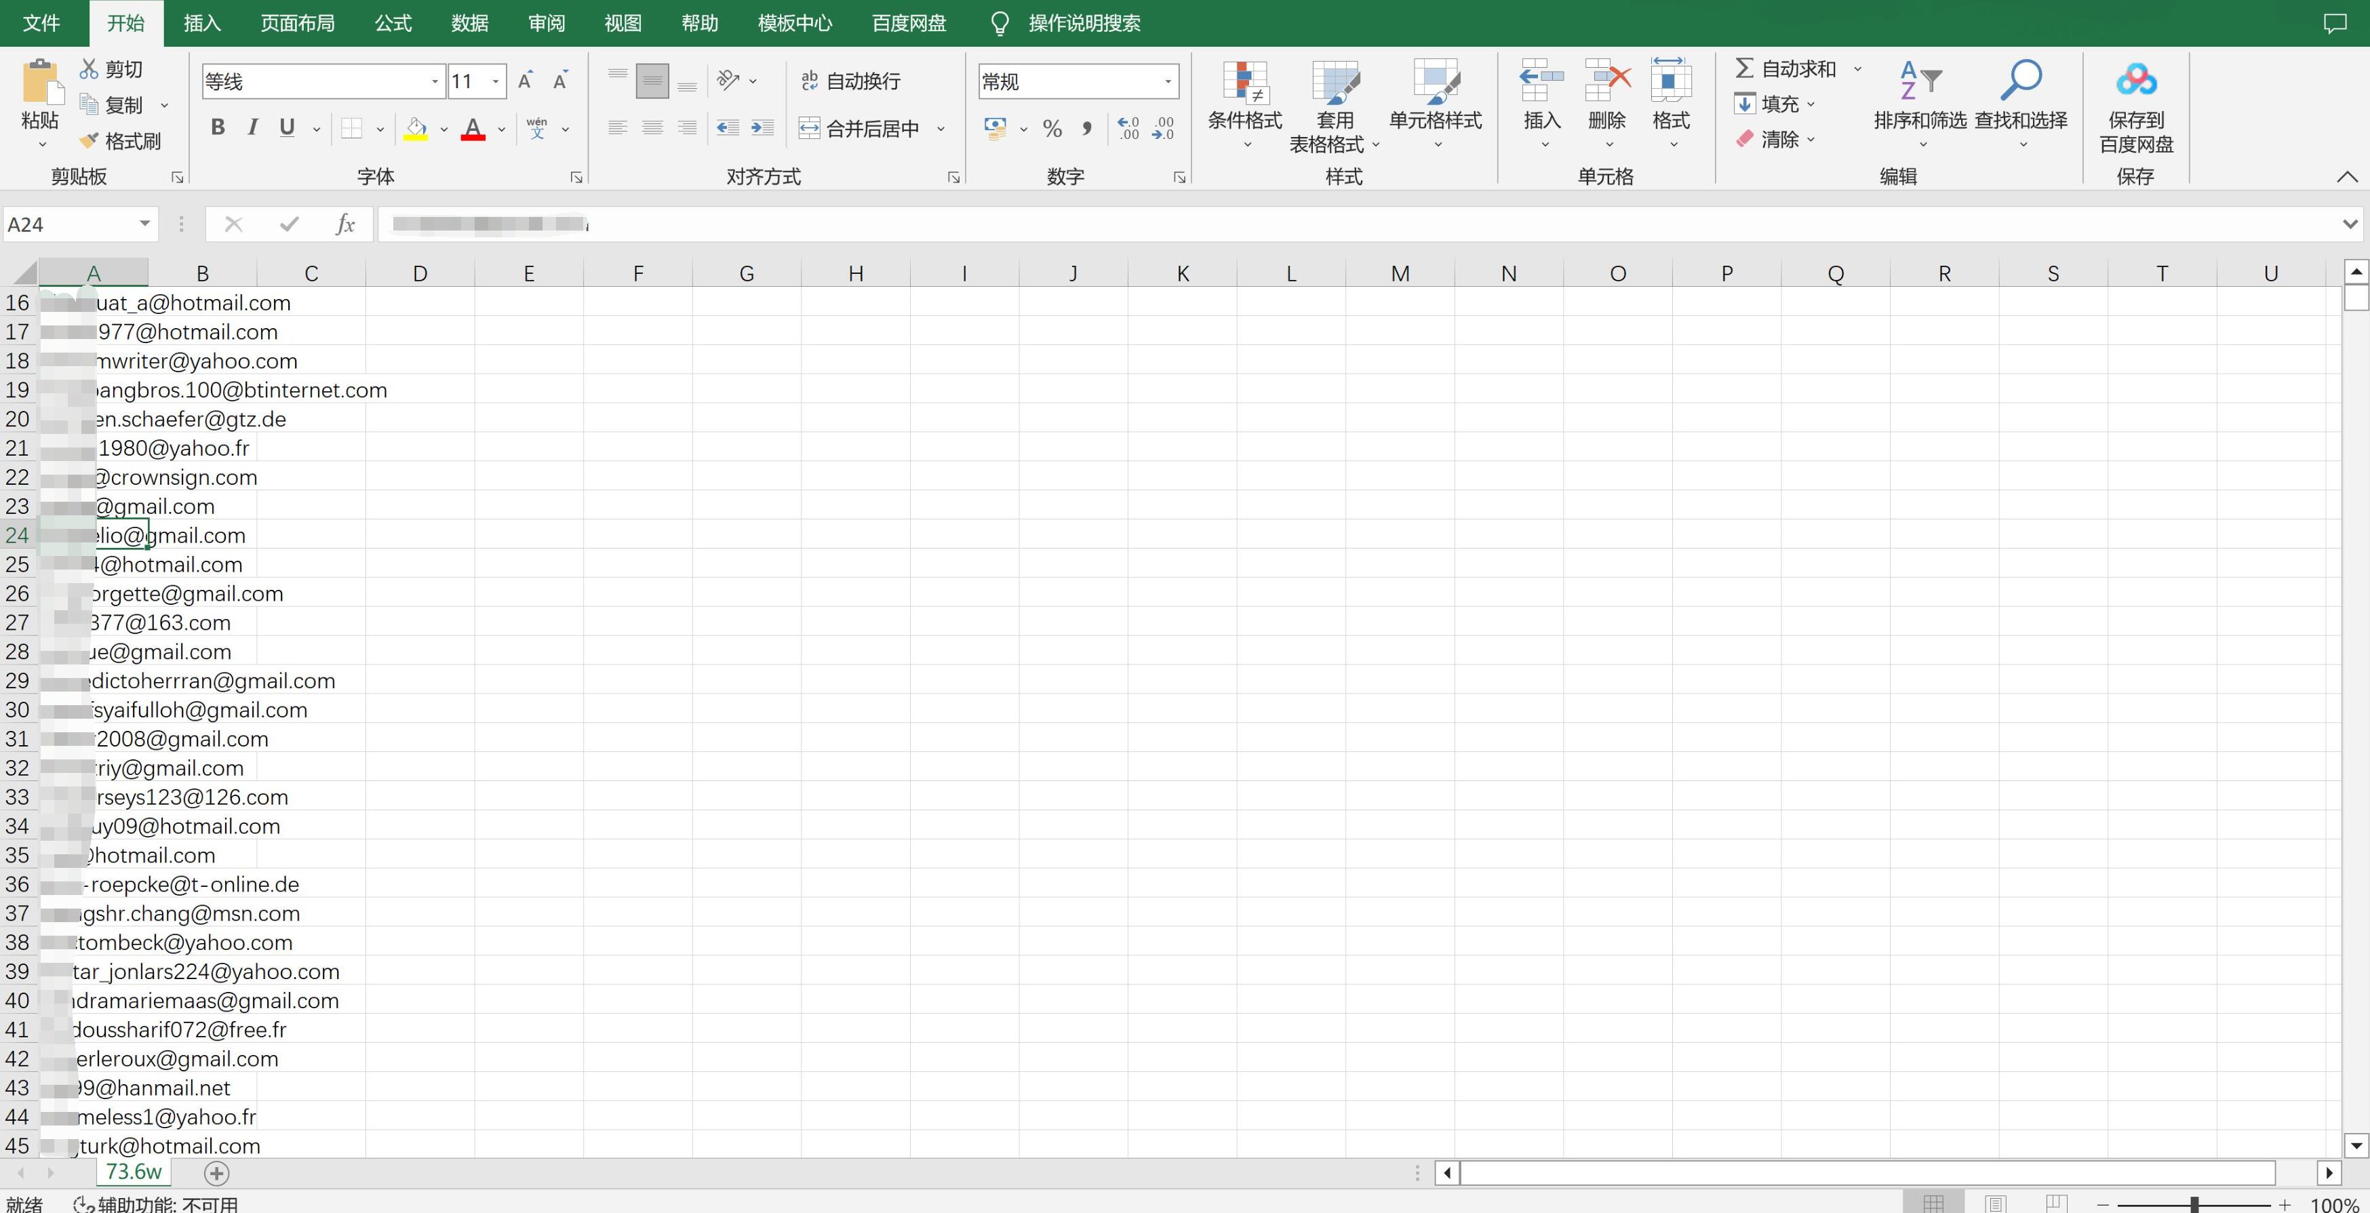2370x1213 pixels.
Task: Click the Cut (剪切) scissors icon
Action: click(90, 69)
